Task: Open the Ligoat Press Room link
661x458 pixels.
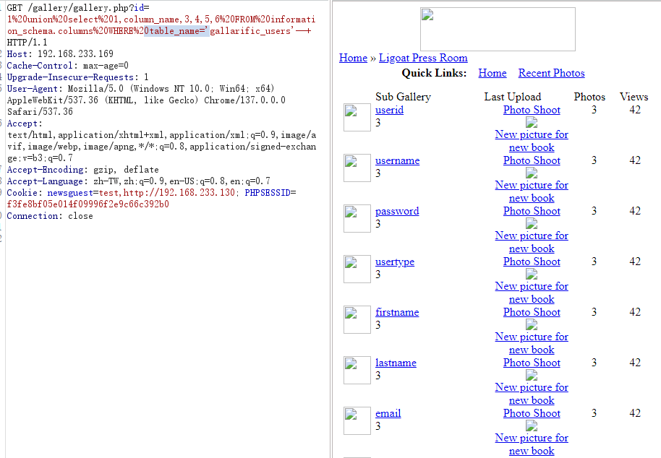Action: click(x=423, y=58)
